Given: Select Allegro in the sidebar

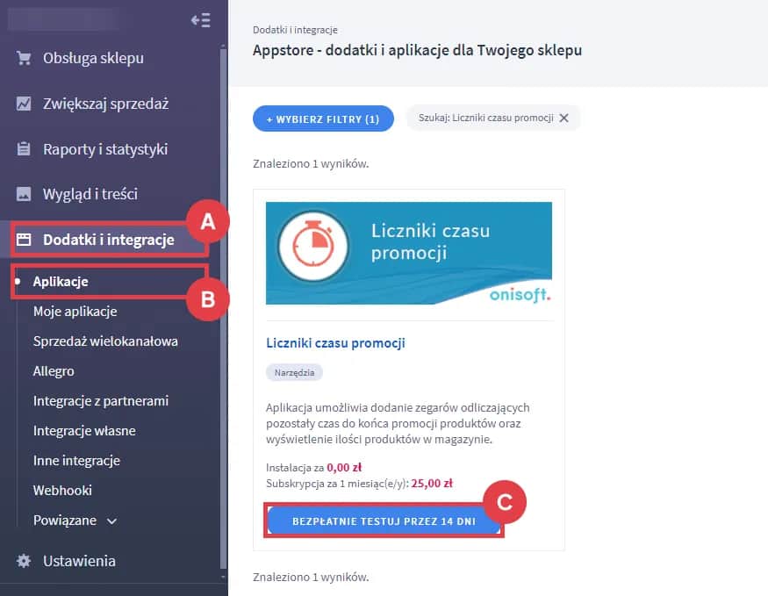Looking at the screenshot, I should coord(54,371).
